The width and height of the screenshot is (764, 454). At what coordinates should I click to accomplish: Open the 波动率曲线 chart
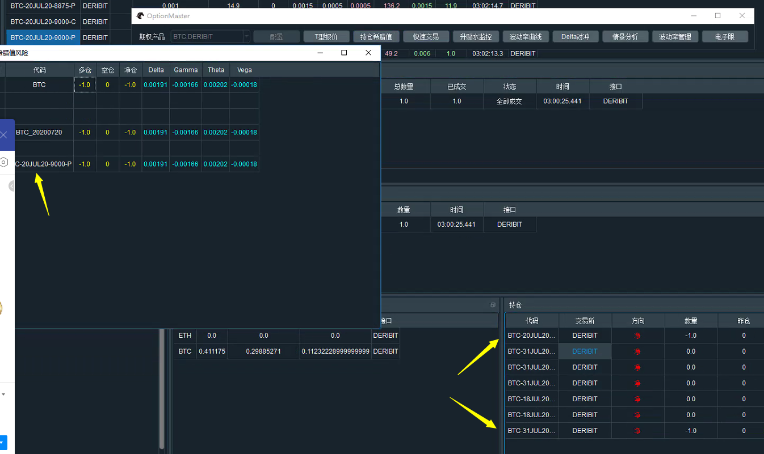click(526, 37)
